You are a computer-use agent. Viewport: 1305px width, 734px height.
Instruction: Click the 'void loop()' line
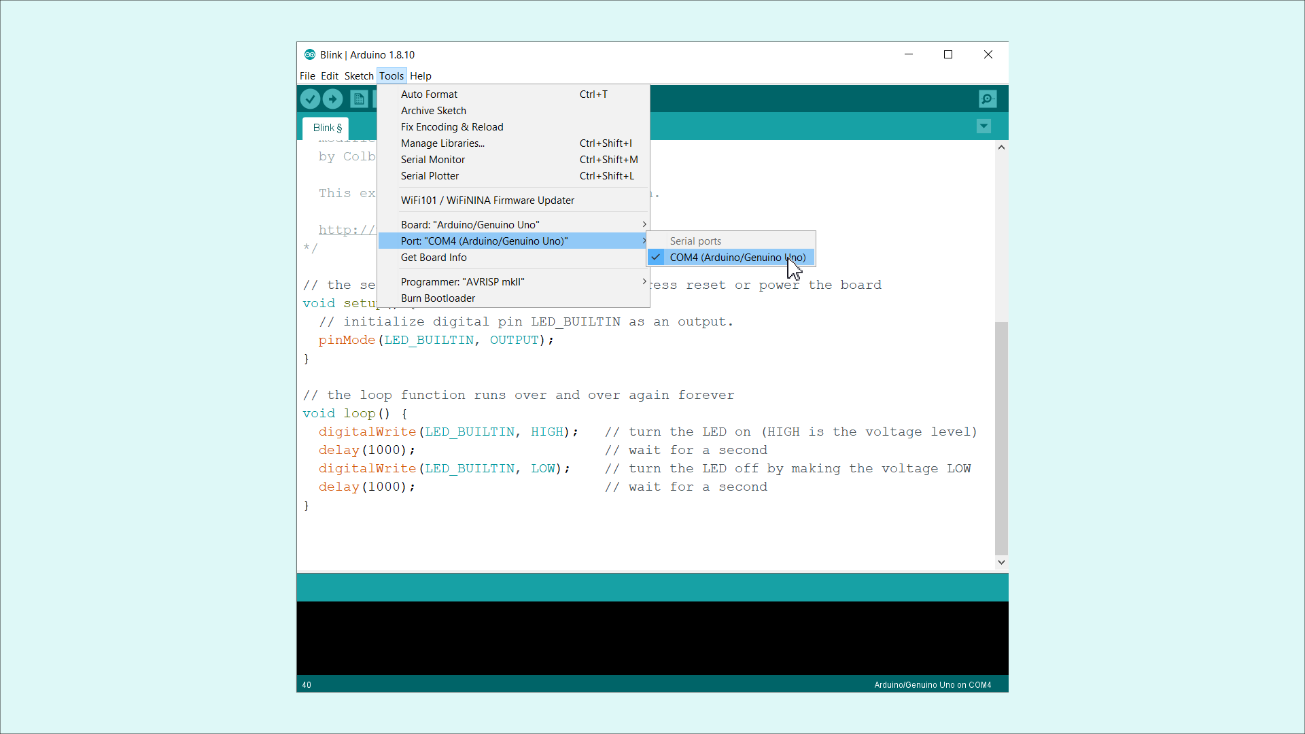355,413
